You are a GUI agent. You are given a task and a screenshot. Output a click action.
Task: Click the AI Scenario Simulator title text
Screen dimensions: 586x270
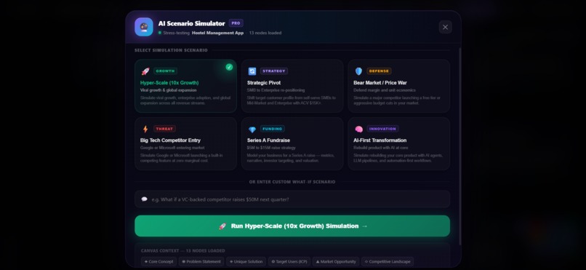192,23
